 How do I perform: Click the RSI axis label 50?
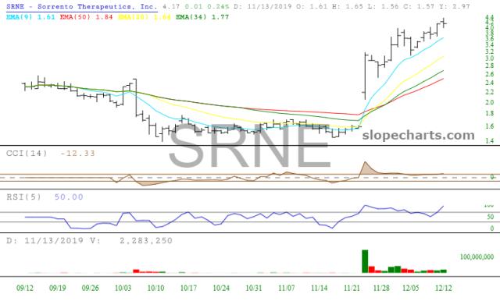click(490, 217)
